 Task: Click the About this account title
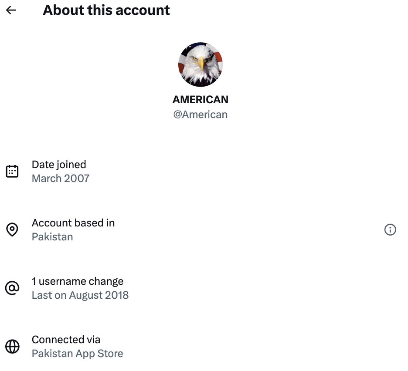[106, 10]
